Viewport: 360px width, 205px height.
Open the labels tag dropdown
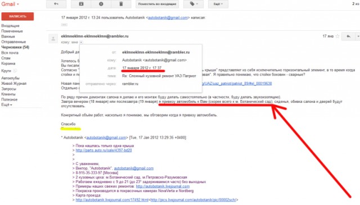point(193,4)
